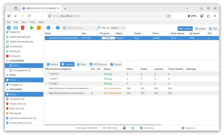Click the Add torrent link icon
Viewport: 224px width, 136px height.
click(16, 28)
